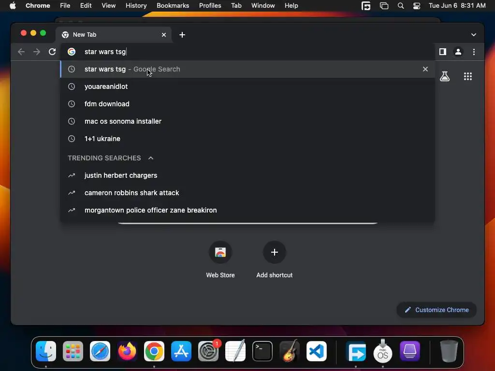Remove the star wars tsg suggestion
Image resolution: width=495 pixels, height=371 pixels.
click(x=425, y=69)
